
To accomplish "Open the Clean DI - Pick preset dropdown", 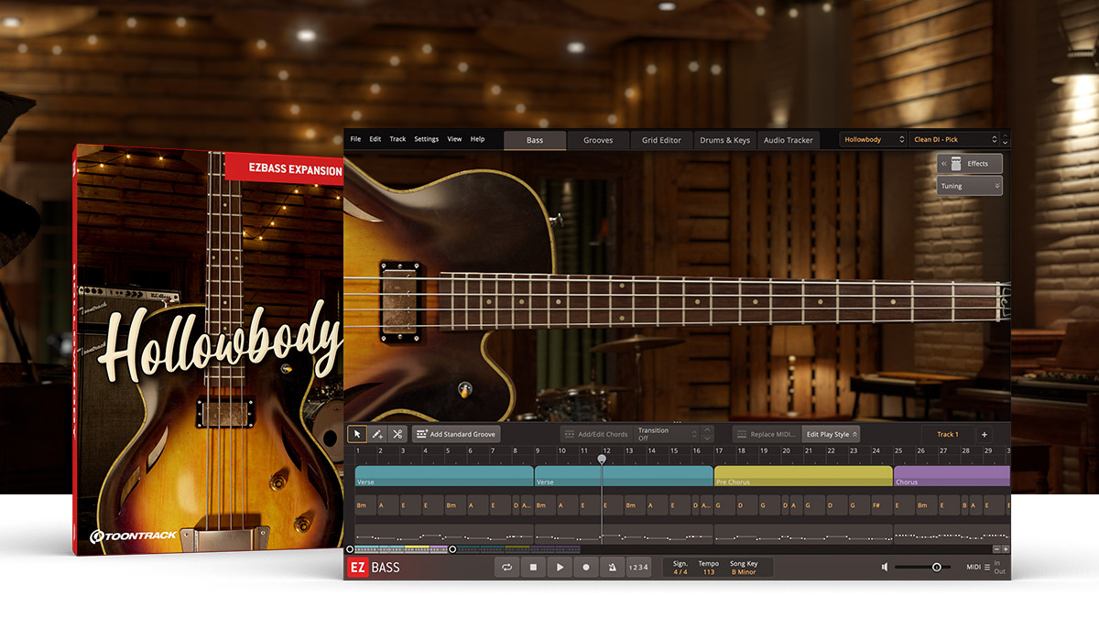I will pos(956,140).
